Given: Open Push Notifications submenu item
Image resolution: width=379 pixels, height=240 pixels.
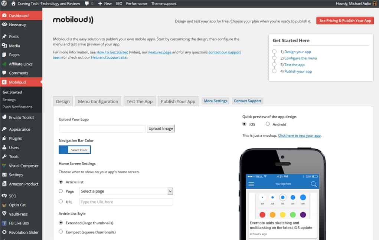Looking at the screenshot, I should [x=17, y=107].
